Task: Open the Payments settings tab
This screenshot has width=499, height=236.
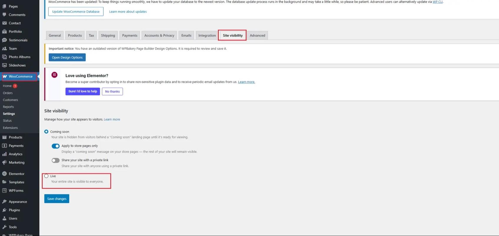Action: pyautogui.click(x=130, y=35)
